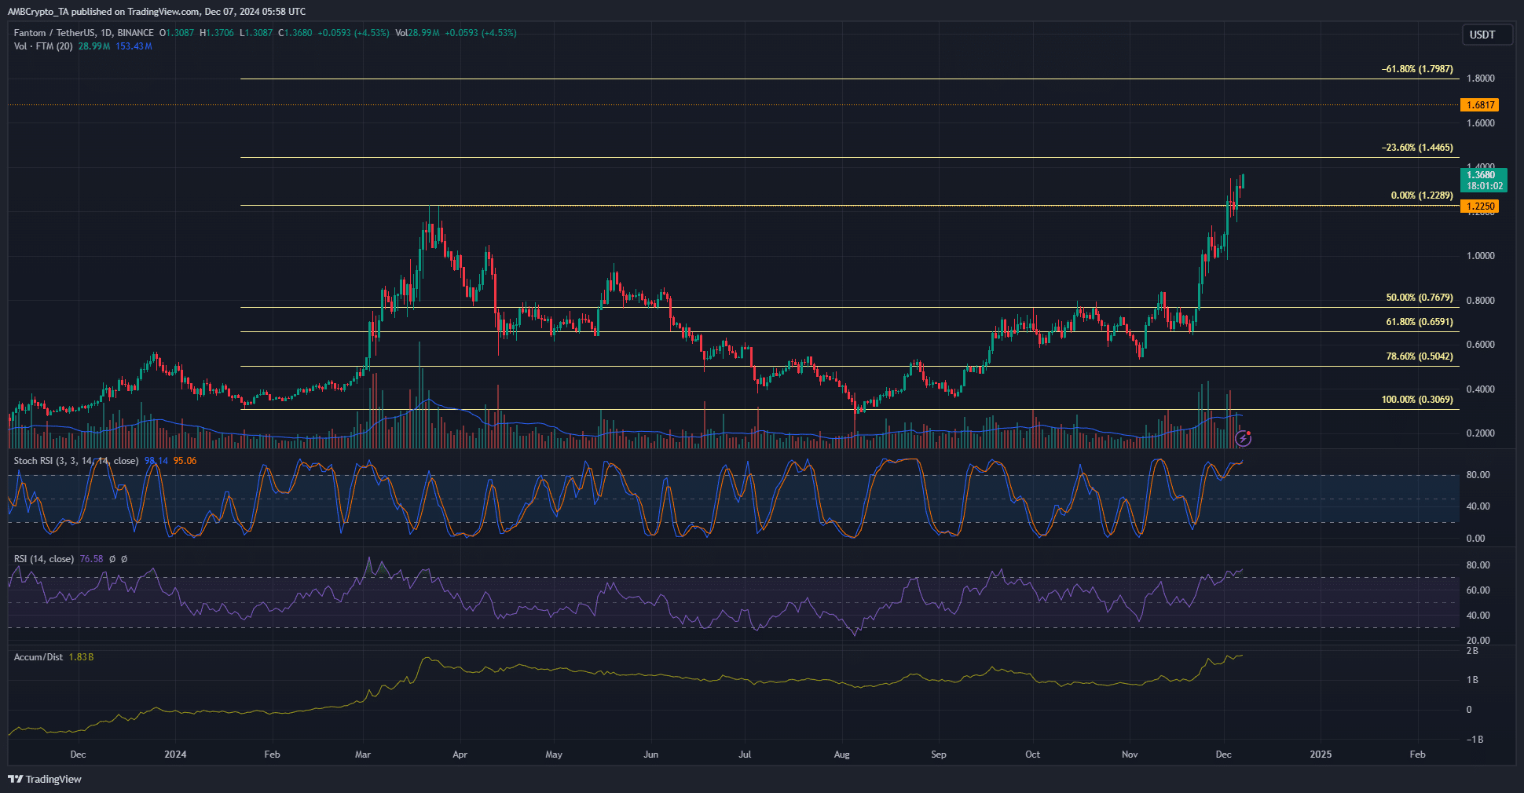Select the -61.80% (1.7987) Fib level label
The image size is (1524, 793).
click(1417, 69)
